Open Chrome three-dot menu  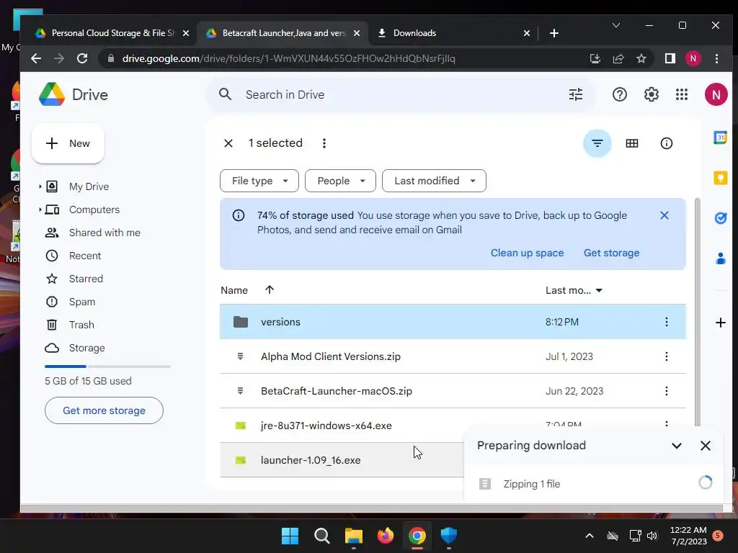[716, 59]
